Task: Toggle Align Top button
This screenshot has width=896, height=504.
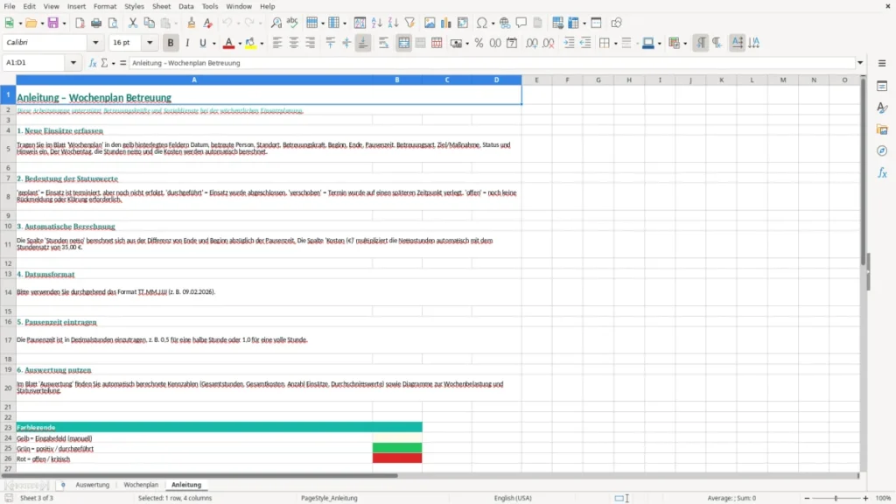Action: [x=330, y=43]
